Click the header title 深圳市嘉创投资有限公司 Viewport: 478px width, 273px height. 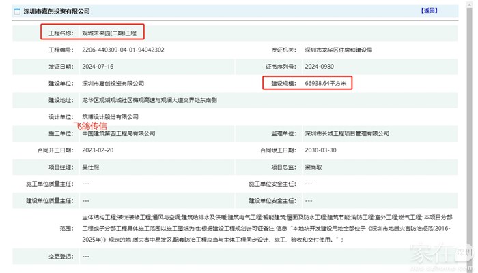tap(65, 12)
